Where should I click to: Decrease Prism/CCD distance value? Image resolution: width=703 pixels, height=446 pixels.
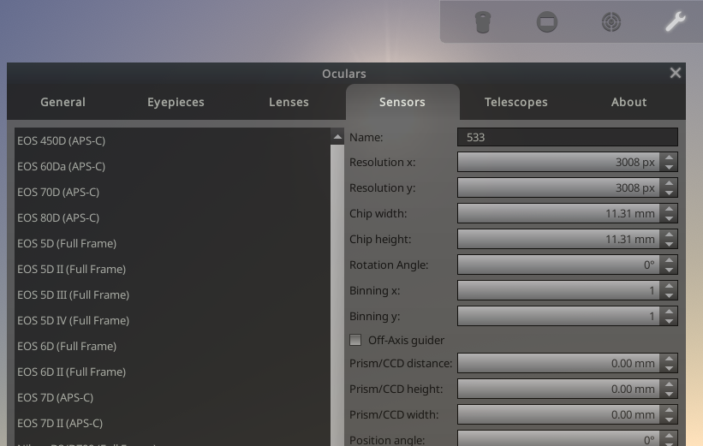(x=669, y=368)
